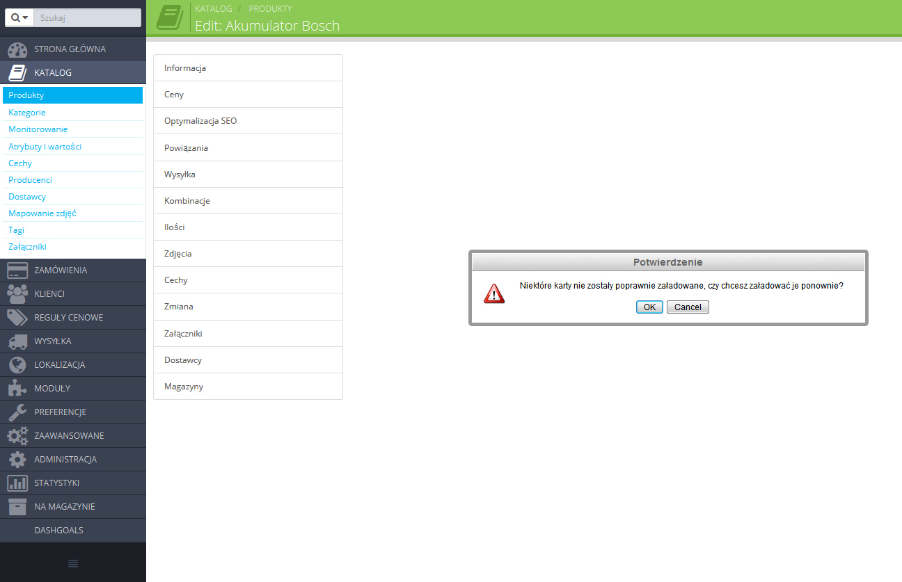This screenshot has width=902, height=582.
Task: Switch to the Ceny tab
Action: (248, 95)
